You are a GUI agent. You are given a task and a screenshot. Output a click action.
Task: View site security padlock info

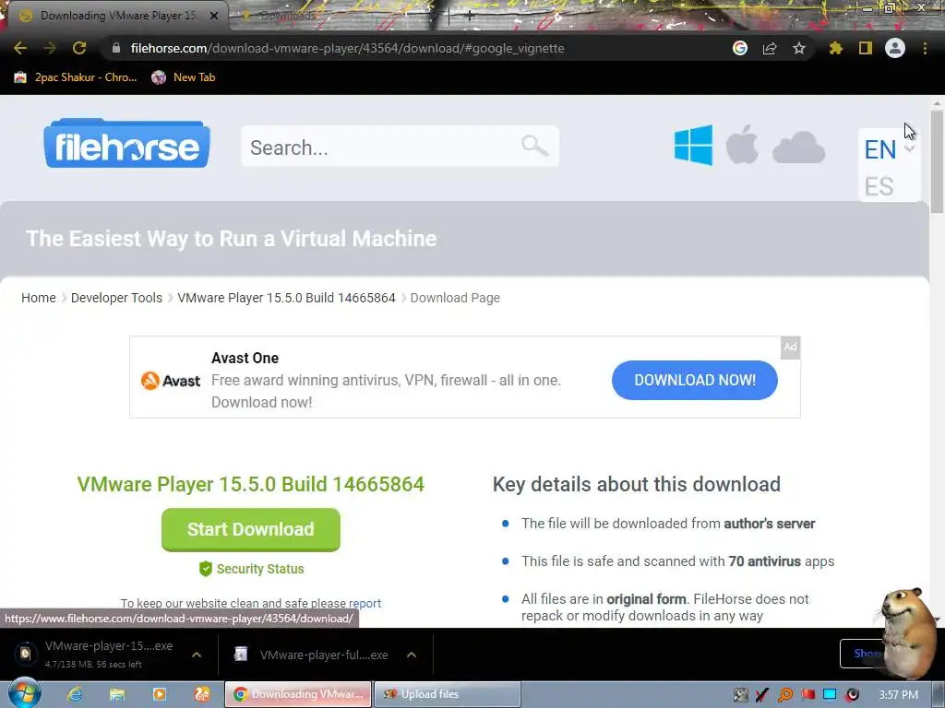116,48
